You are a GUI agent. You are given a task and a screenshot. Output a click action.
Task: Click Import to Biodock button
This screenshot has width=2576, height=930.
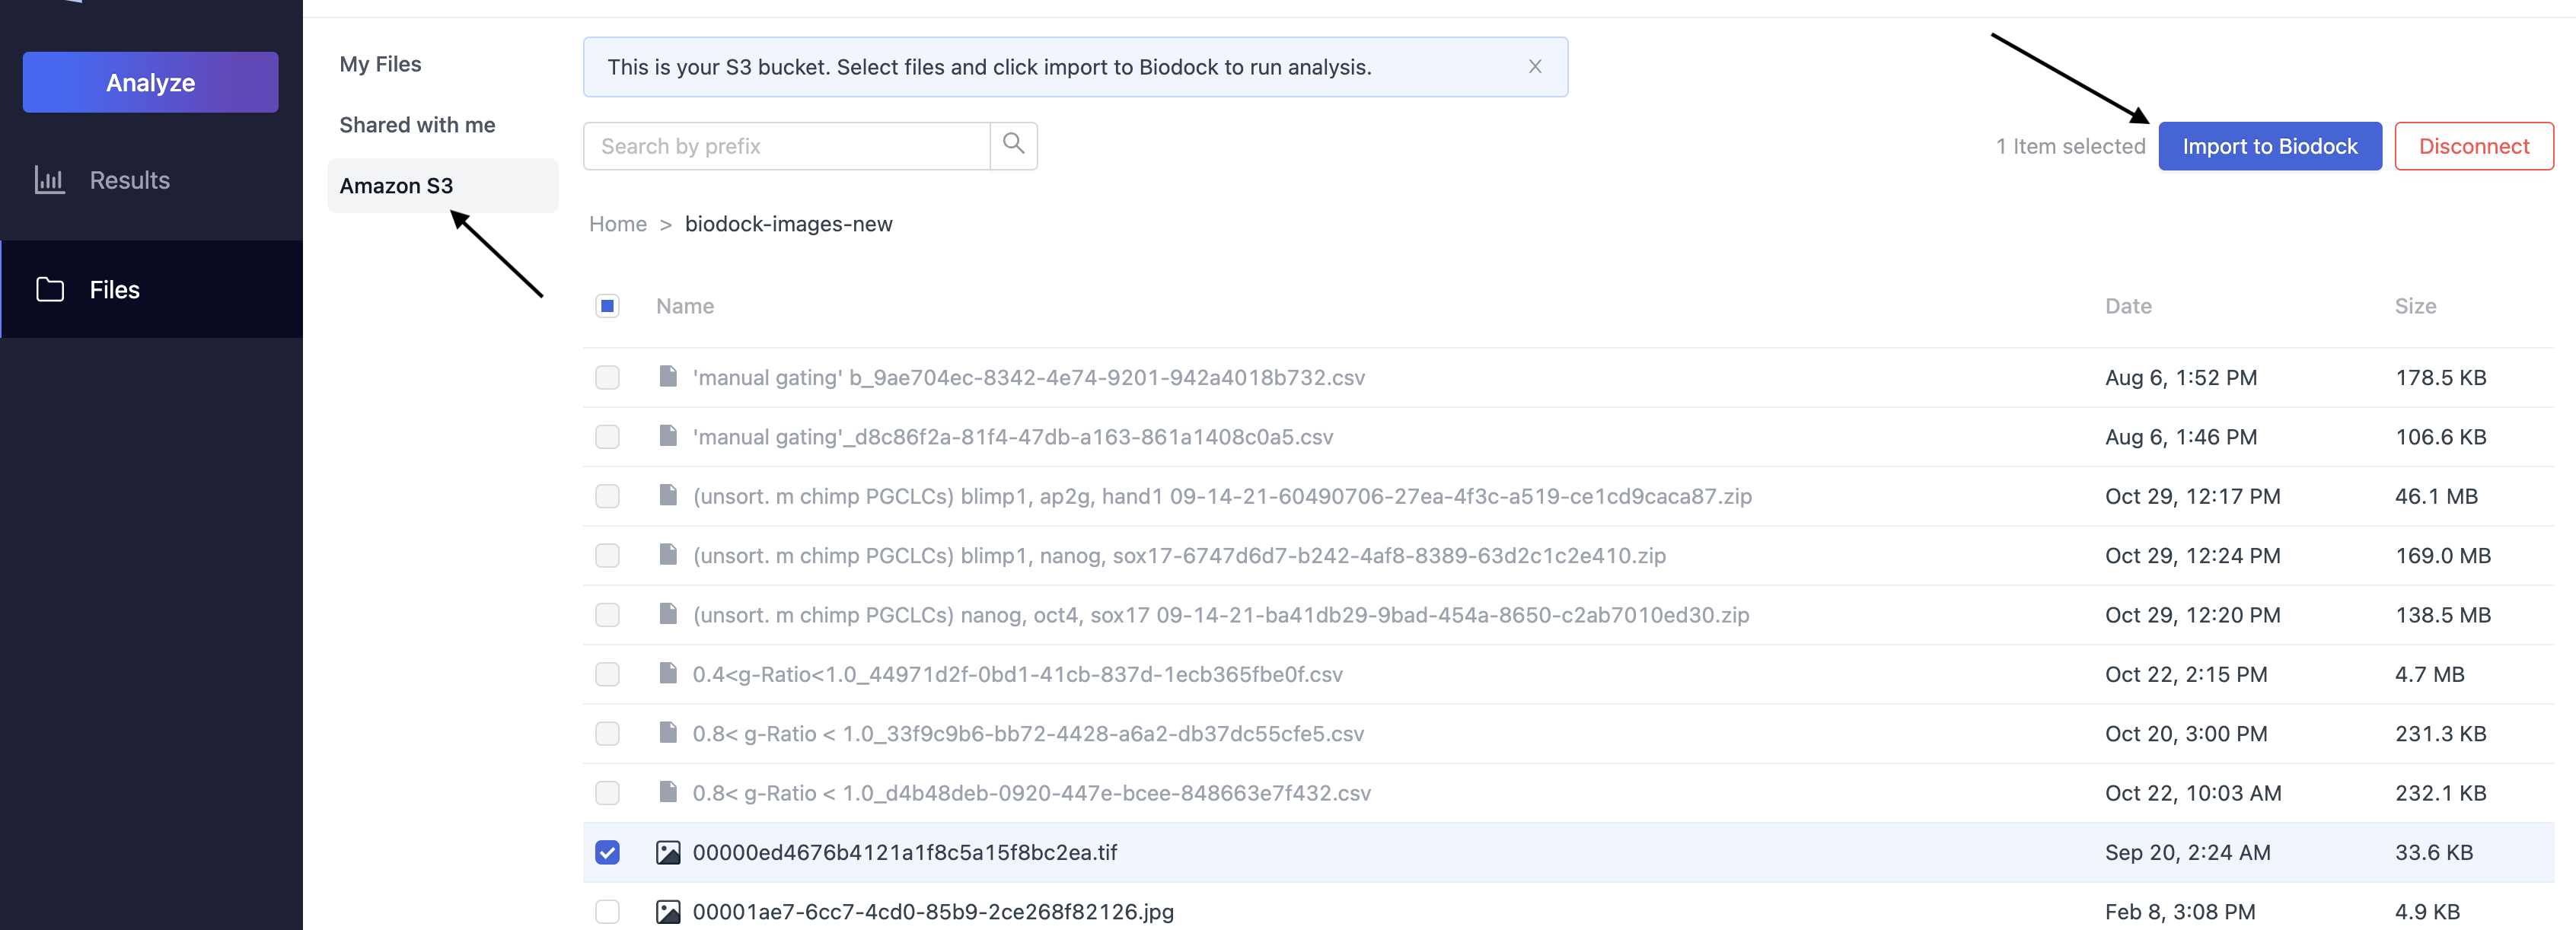click(2269, 146)
